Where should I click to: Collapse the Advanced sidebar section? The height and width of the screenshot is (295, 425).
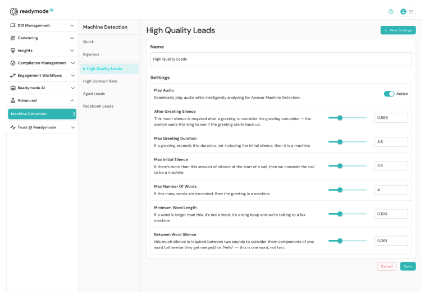[x=72, y=100]
